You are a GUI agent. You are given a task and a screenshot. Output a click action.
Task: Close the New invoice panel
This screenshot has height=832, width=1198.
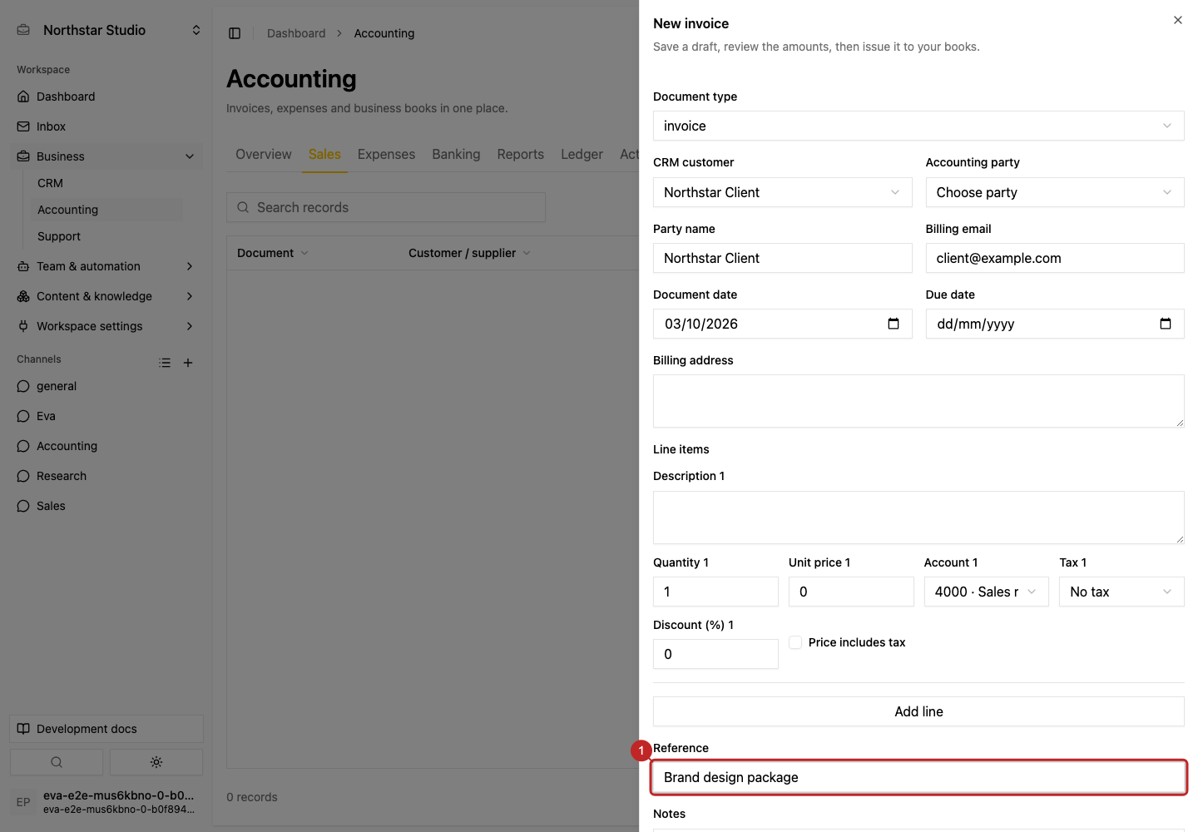point(1178,20)
